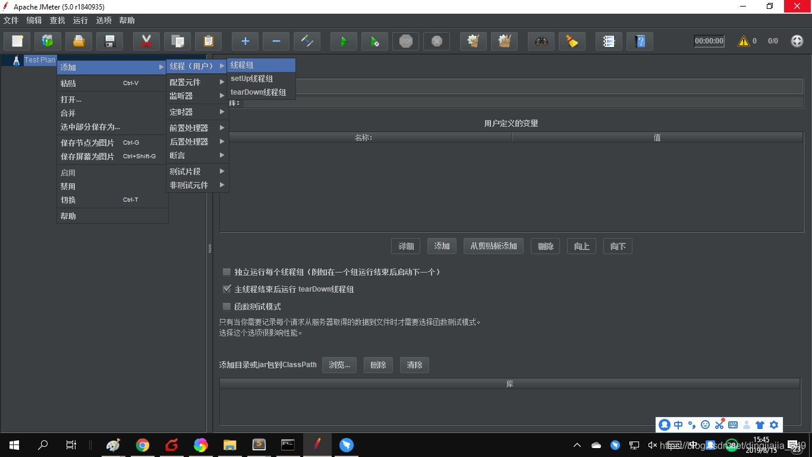
Task: Open the 选项 menu
Action: [x=103, y=20]
